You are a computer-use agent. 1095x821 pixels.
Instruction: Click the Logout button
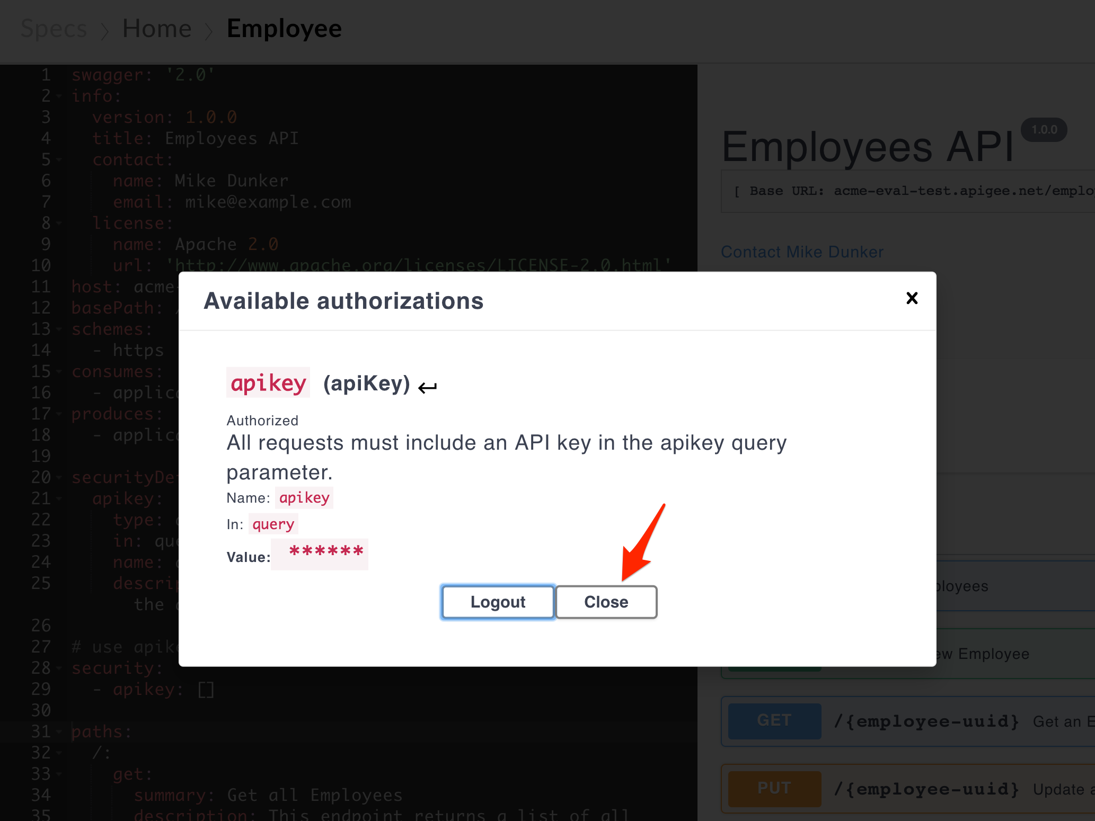pyautogui.click(x=498, y=602)
